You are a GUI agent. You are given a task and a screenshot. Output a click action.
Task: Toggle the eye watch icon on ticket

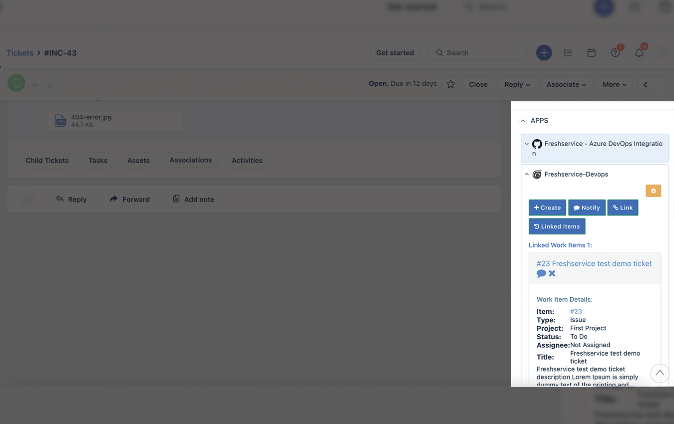[x=35, y=85]
